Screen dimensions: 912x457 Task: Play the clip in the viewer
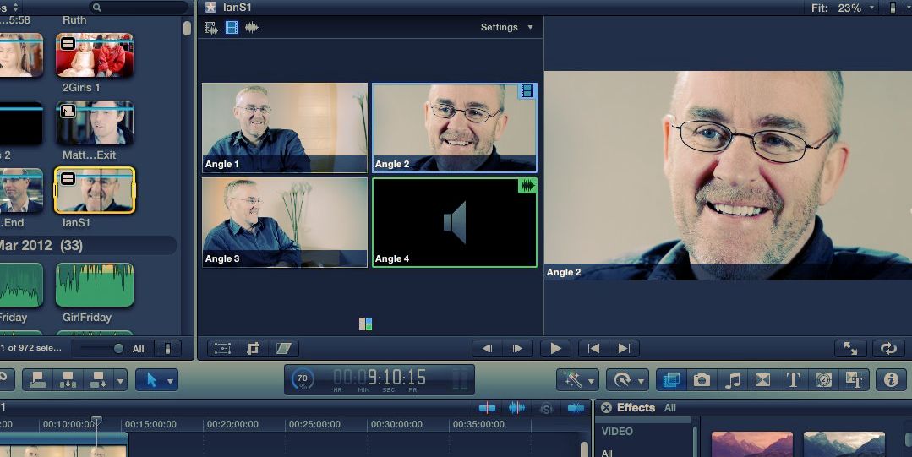point(555,348)
